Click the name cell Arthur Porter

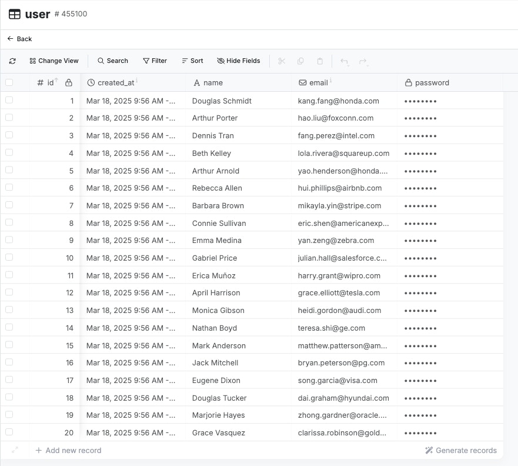[239, 118]
